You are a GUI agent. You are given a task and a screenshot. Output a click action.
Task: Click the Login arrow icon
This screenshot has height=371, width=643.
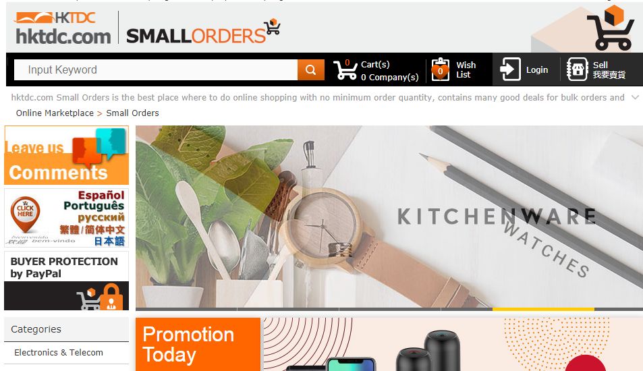click(x=510, y=69)
